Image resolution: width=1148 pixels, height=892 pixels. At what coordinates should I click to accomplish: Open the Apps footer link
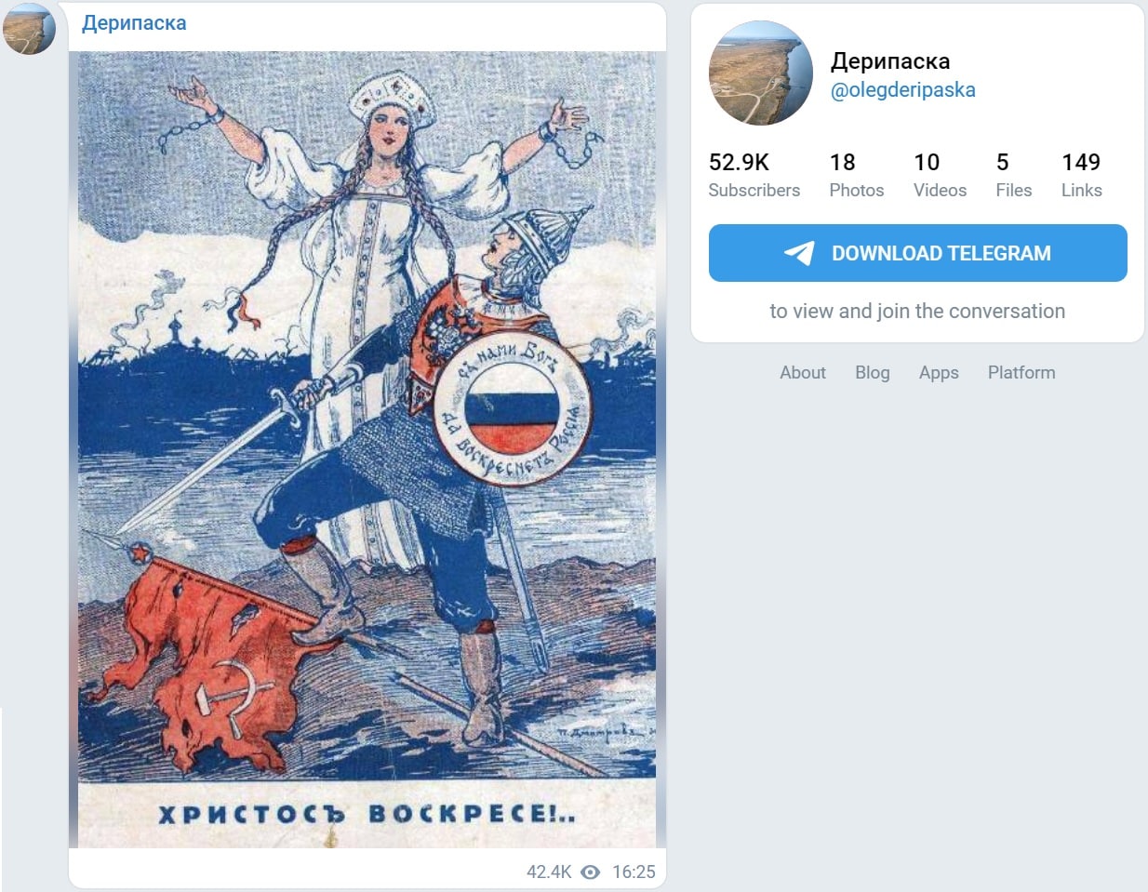(939, 372)
